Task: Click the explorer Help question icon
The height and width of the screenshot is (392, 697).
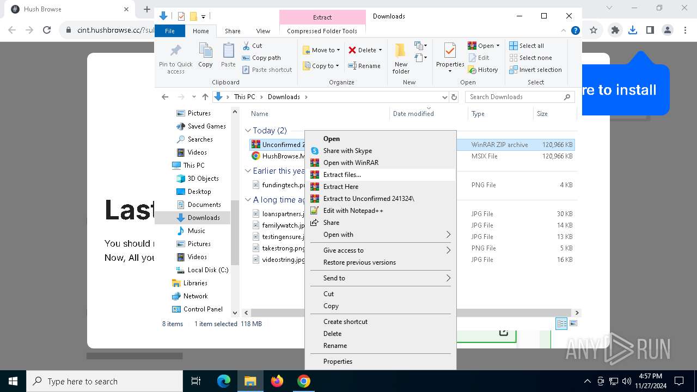Action: click(x=575, y=31)
